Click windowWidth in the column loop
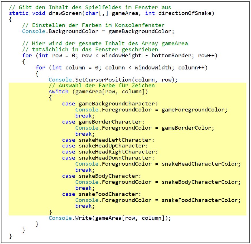The width and height of the screenshot is (251, 244). coord(151,68)
